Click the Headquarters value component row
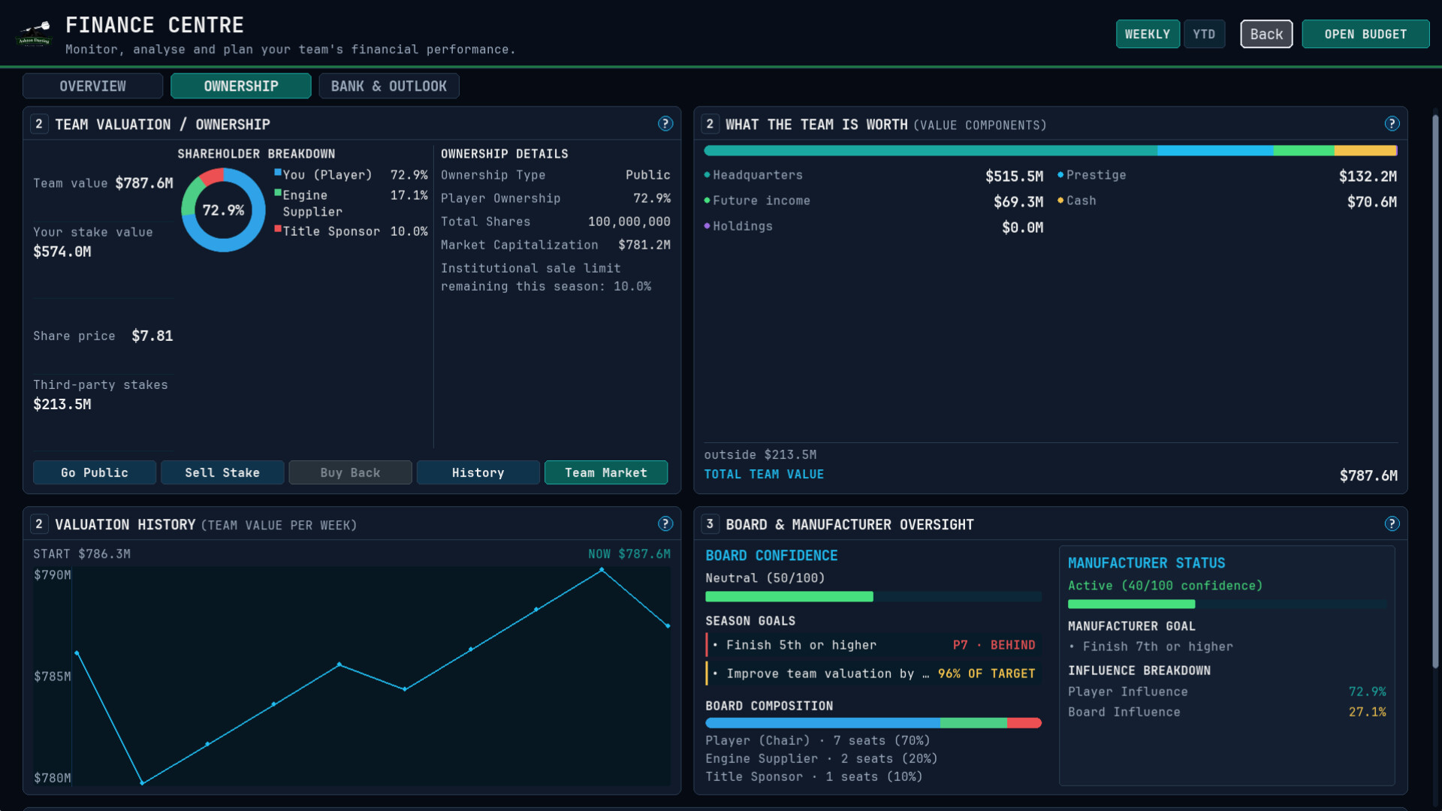 (x=873, y=176)
